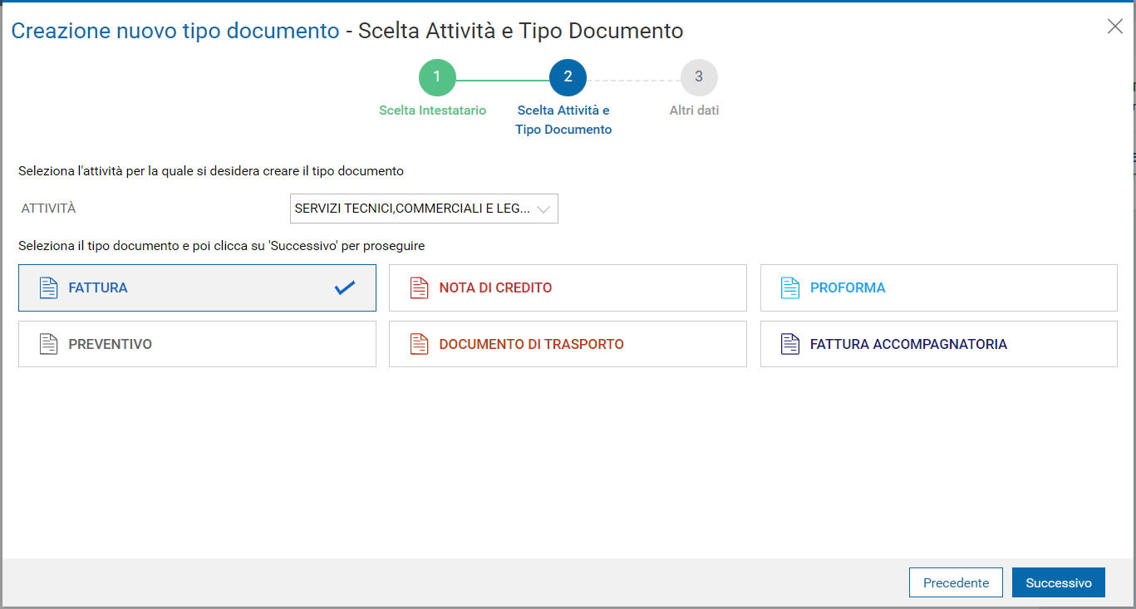Open the Attività dropdown list

coord(424,209)
